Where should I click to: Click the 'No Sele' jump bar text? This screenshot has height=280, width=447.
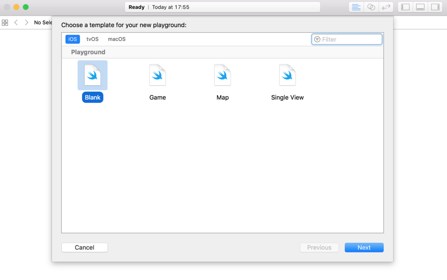(43, 23)
